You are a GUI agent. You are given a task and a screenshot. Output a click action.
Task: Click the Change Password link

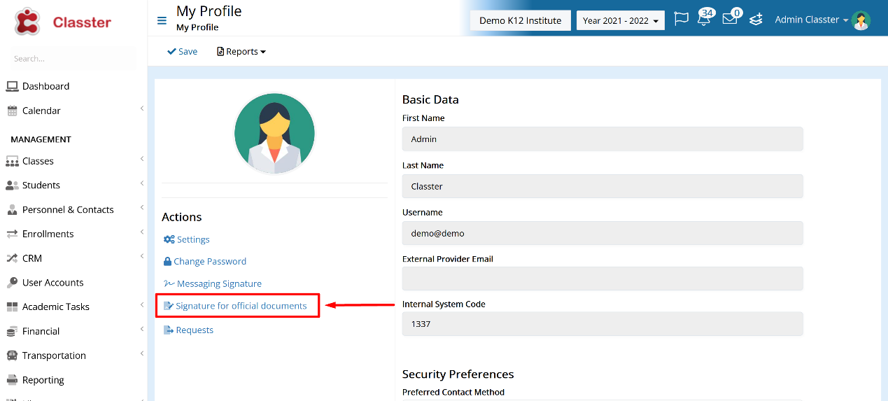click(x=204, y=261)
